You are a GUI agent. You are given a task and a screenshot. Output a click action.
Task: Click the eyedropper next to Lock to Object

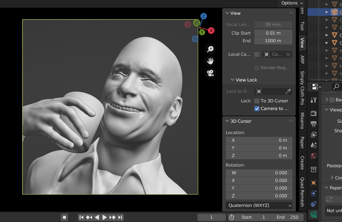click(288, 91)
